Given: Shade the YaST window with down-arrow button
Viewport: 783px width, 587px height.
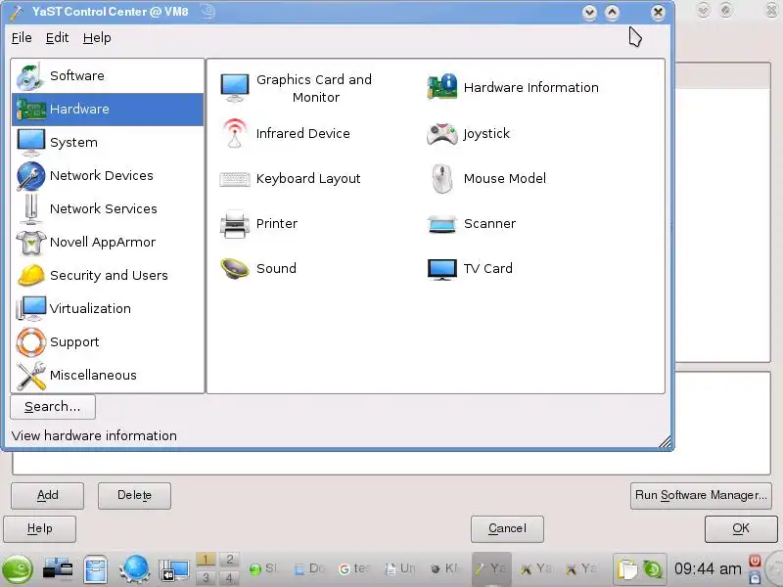Looking at the screenshot, I should pyautogui.click(x=589, y=13).
